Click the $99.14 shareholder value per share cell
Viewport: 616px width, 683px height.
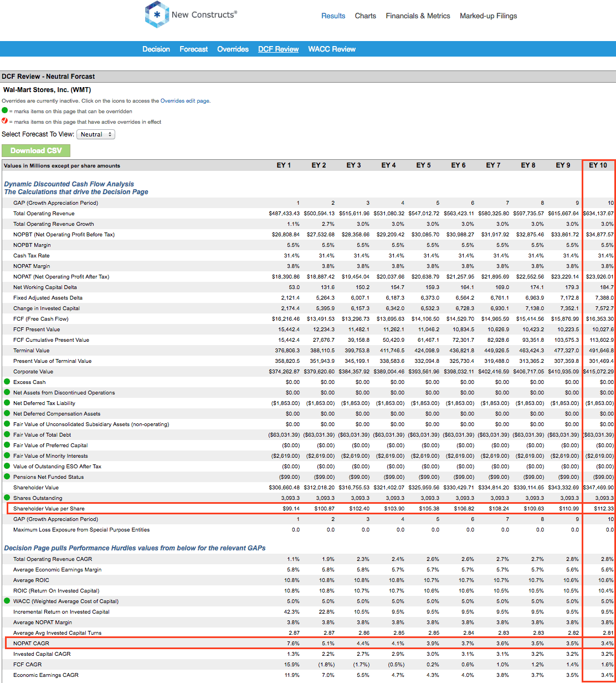[291, 508]
